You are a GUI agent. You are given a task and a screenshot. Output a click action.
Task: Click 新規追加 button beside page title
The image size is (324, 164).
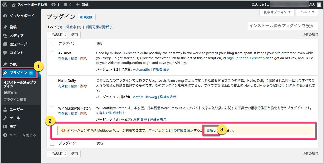point(87,17)
